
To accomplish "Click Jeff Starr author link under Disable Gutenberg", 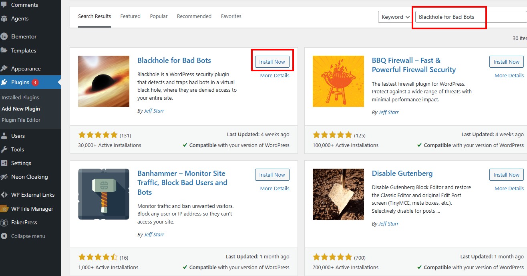I will 389,224.
